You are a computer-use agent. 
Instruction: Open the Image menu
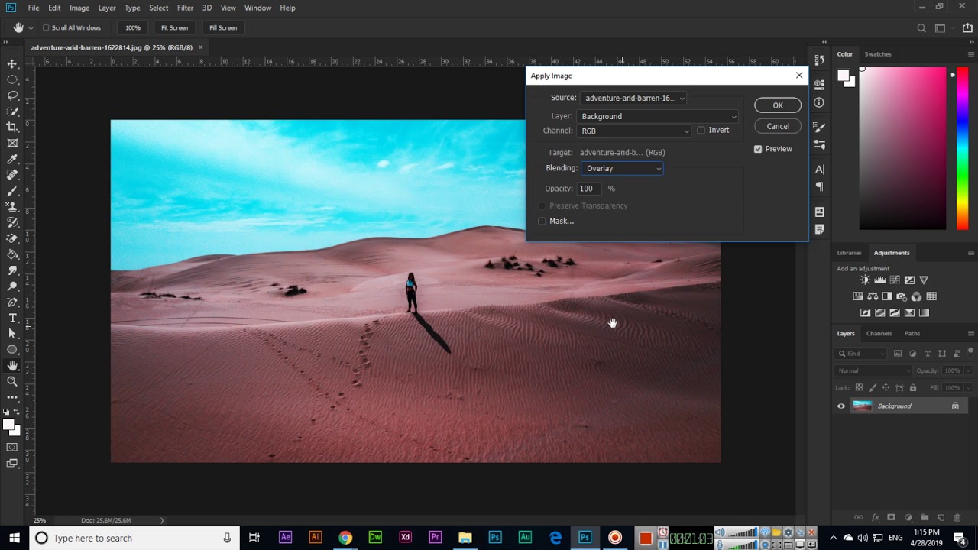tap(79, 8)
